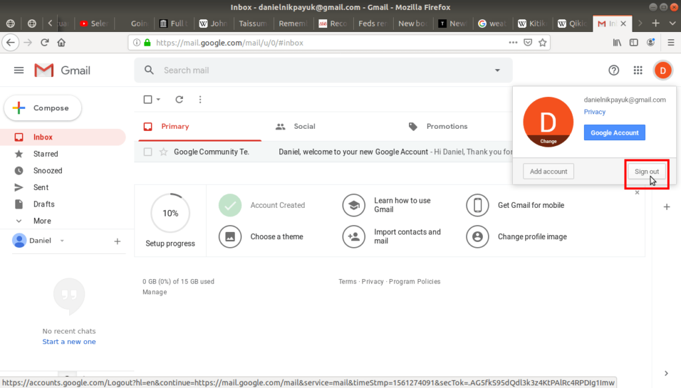Bookmark this page star icon

click(x=543, y=43)
